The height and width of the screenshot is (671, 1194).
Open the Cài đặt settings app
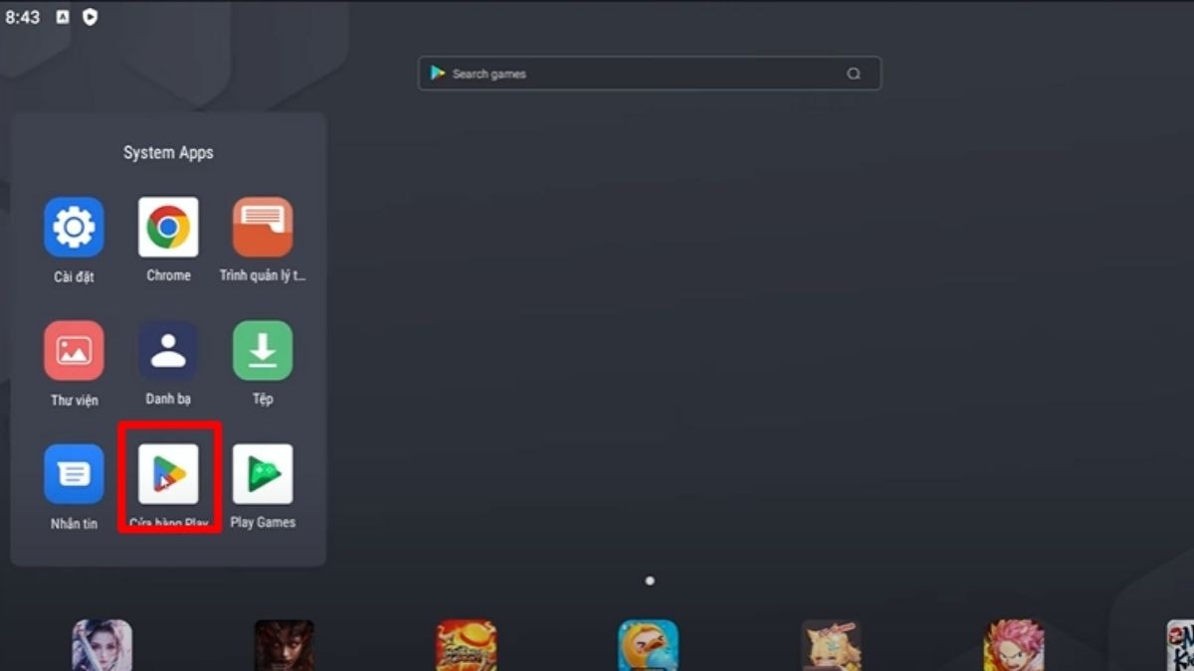74,228
